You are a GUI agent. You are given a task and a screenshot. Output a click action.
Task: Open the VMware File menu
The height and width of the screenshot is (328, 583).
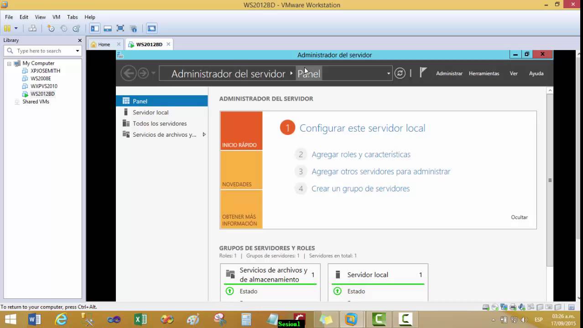[x=9, y=17]
